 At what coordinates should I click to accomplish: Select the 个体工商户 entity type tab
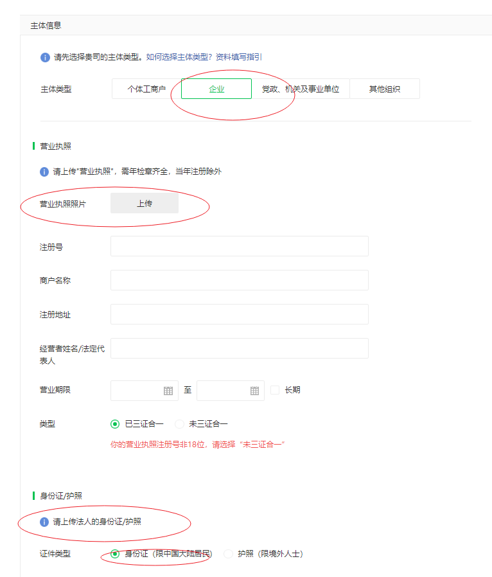click(x=146, y=89)
